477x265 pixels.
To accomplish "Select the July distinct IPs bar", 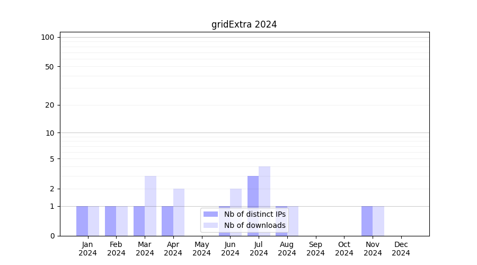I will point(253,206).
